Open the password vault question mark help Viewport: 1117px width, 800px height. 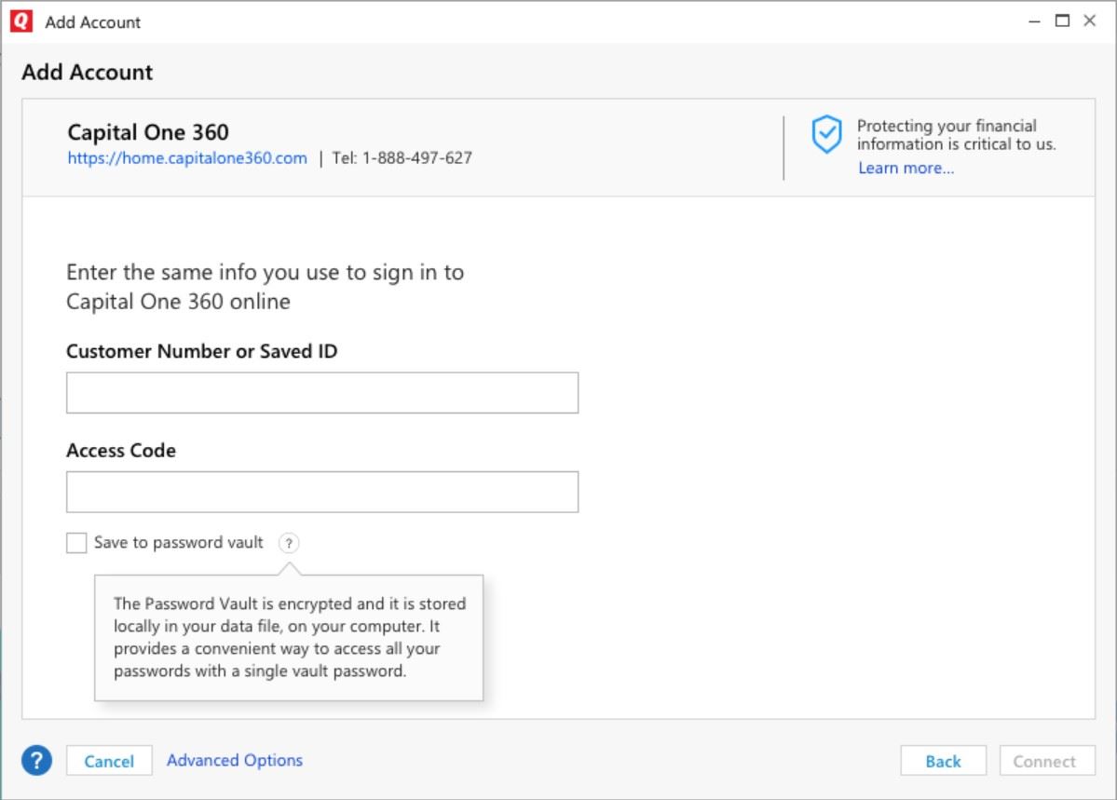[290, 543]
